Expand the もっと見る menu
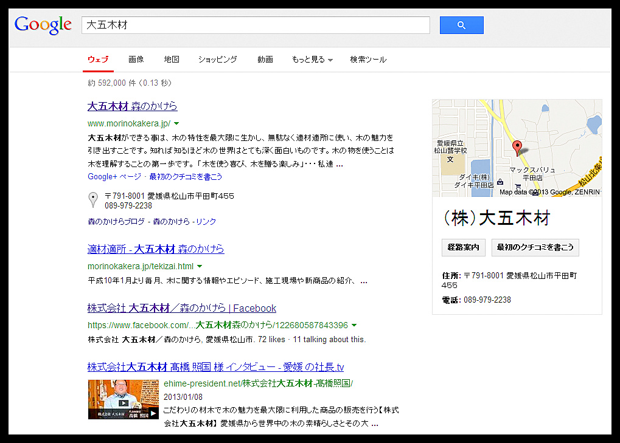The width and height of the screenshot is (620, 443). pos(312,60)
